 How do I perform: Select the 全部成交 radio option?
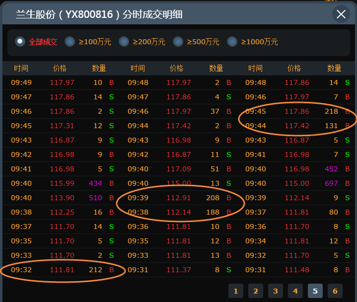click(20, 42)
